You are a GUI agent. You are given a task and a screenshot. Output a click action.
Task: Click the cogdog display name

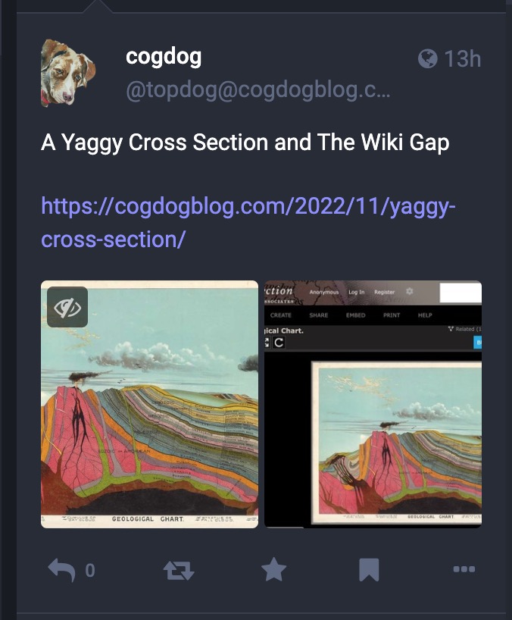164,57
